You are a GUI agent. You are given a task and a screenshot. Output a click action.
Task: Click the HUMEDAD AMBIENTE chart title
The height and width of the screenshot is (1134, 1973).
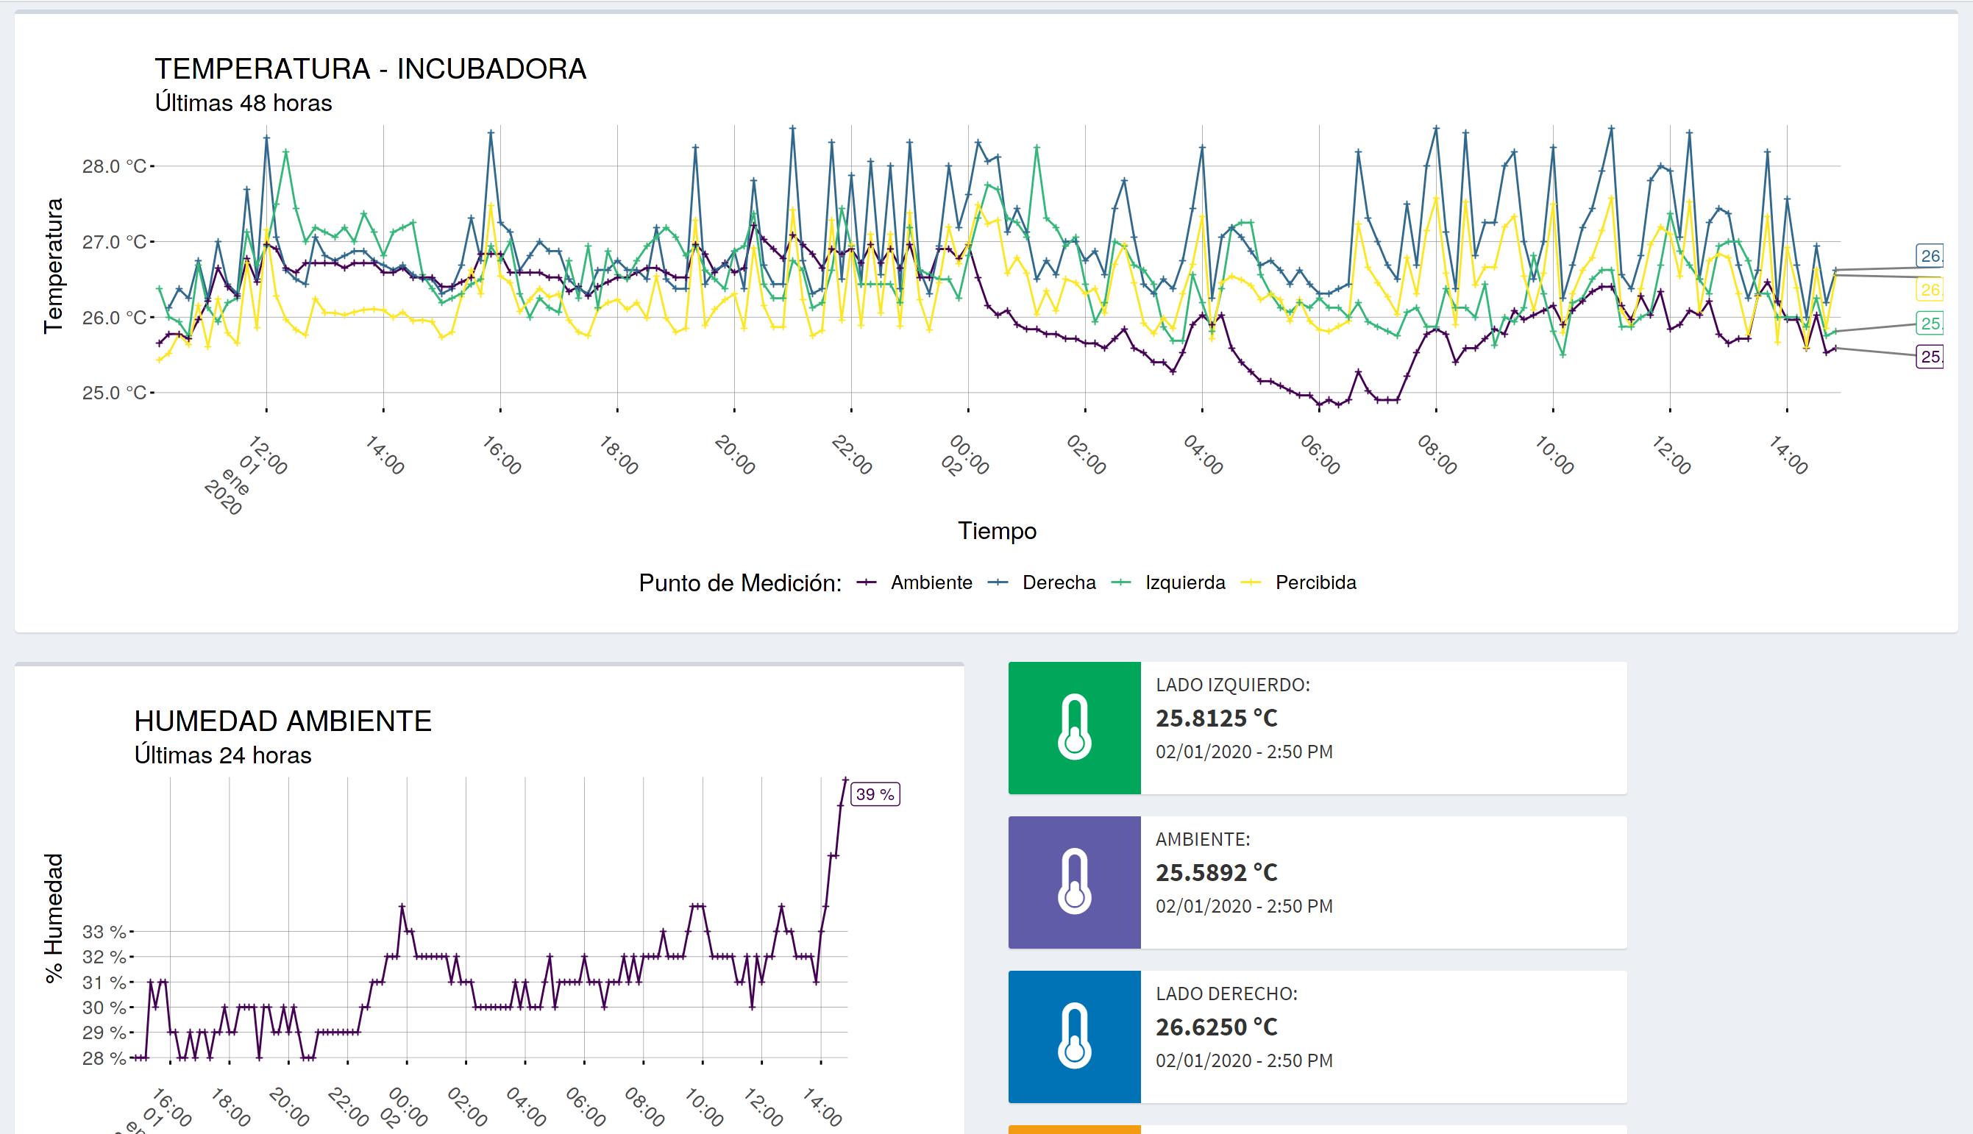282,721
